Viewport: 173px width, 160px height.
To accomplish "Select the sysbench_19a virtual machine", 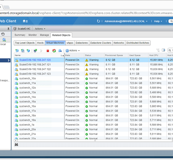I will tap(28, 120).
